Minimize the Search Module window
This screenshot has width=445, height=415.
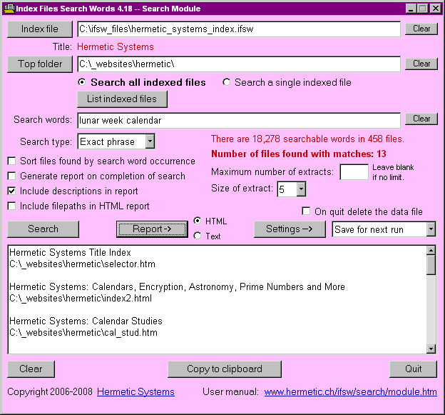[411, 9]
